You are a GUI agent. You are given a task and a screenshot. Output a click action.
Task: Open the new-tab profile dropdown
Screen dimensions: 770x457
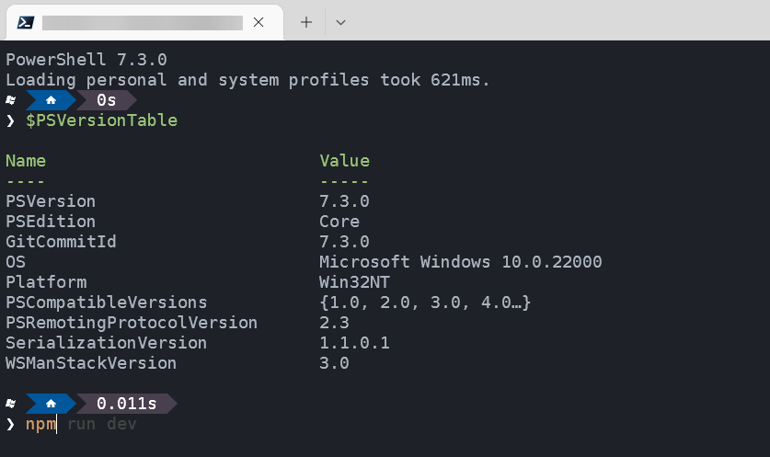pos(340,22)
